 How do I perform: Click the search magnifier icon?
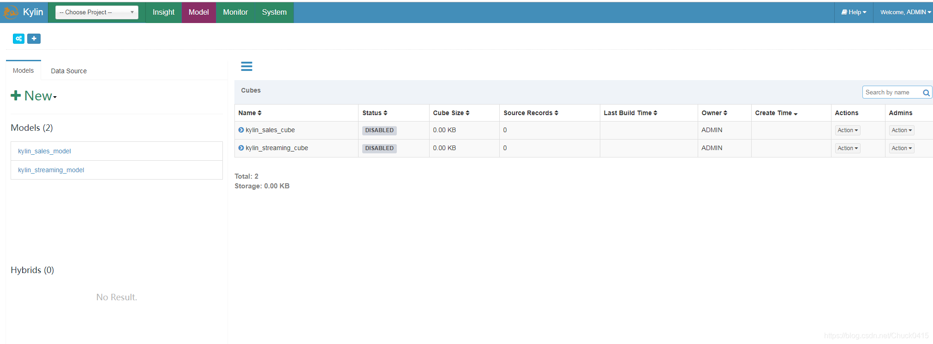926,93
